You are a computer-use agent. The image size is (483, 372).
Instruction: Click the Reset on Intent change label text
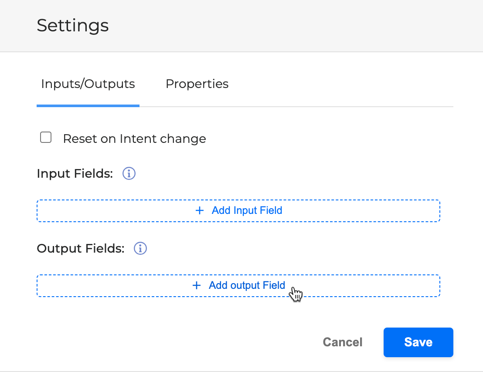134,139
